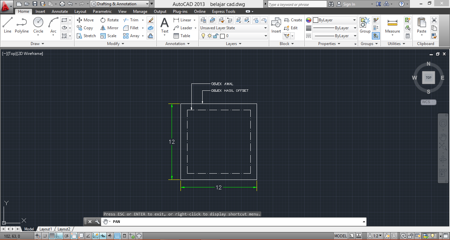Toggle Ortho mode in status bar
This screenshot has width=450, height=240.
point(59,236)
